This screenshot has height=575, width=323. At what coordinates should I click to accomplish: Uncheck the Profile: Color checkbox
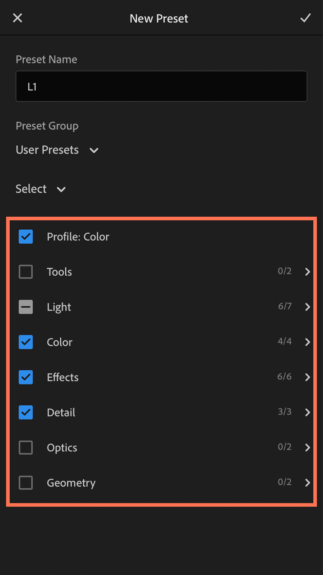(x=26, y=236)
